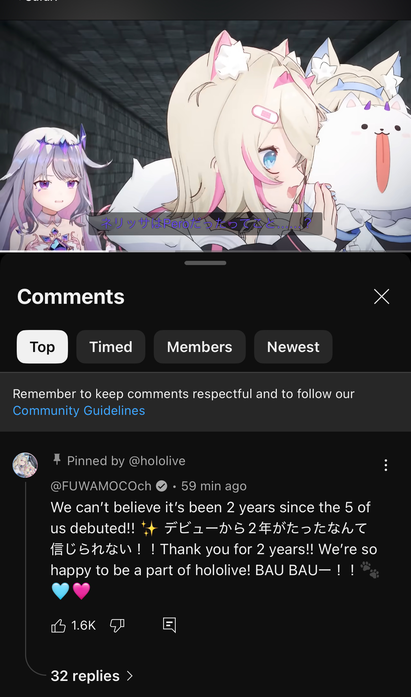Open the Community Guidelines link

pyautogui.click(x=79, y=411)
